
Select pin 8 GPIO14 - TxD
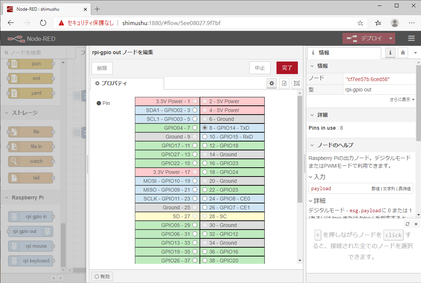pos(205,128)
